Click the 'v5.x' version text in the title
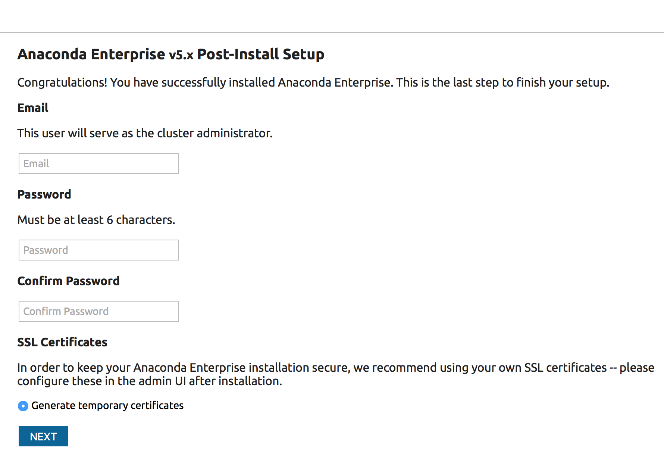Image resolution: width=664 pixels, height=471 pixels. [181, 55]
